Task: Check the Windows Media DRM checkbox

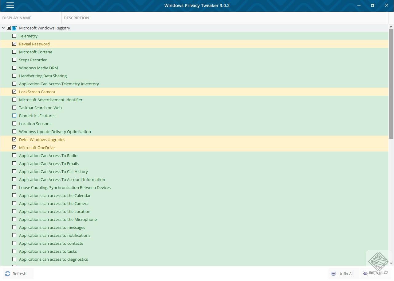Action: pos(14,68)
